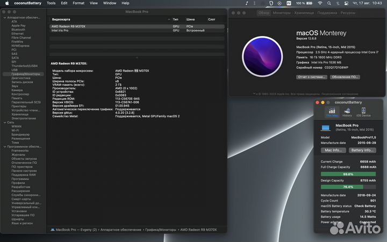
Task: Switch to the Обзор tab in About This Mac
Action: tap(263, 12)
